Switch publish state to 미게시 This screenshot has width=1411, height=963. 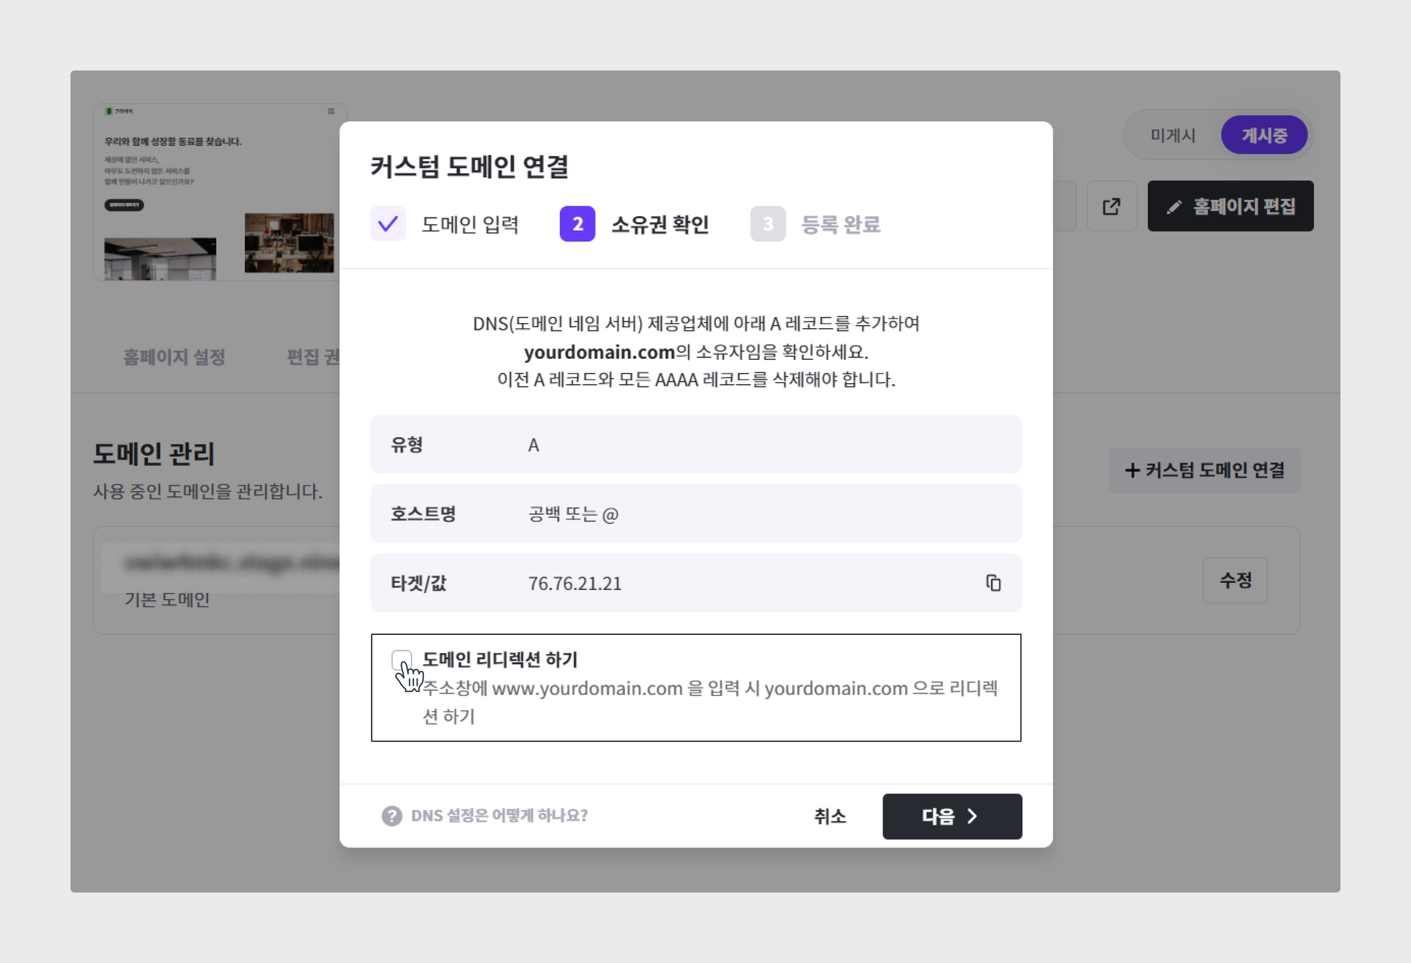coord(1172,135)
